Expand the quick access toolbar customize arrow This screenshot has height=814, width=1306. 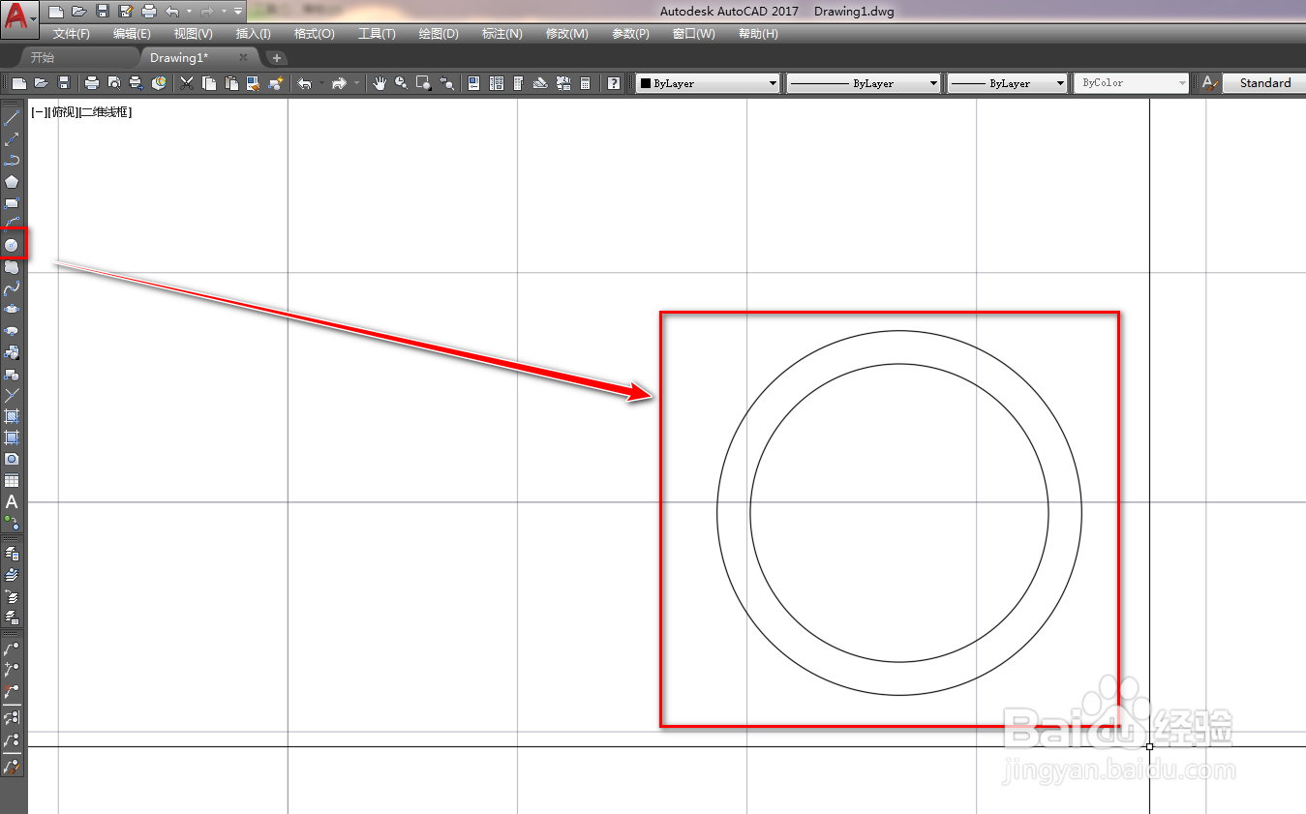[x=238, y=12]
